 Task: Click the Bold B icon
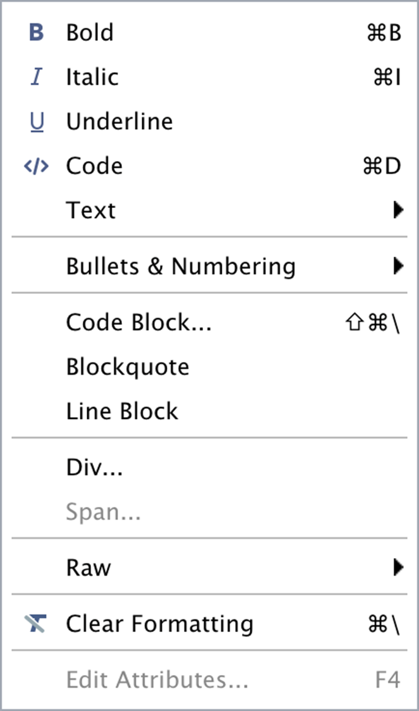37,33
